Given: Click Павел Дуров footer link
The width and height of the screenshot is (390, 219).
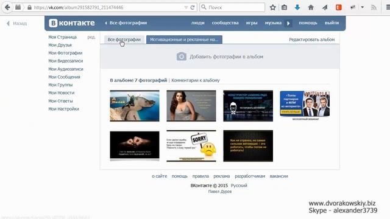Looking at the screenshot, I should click(220, 192).
